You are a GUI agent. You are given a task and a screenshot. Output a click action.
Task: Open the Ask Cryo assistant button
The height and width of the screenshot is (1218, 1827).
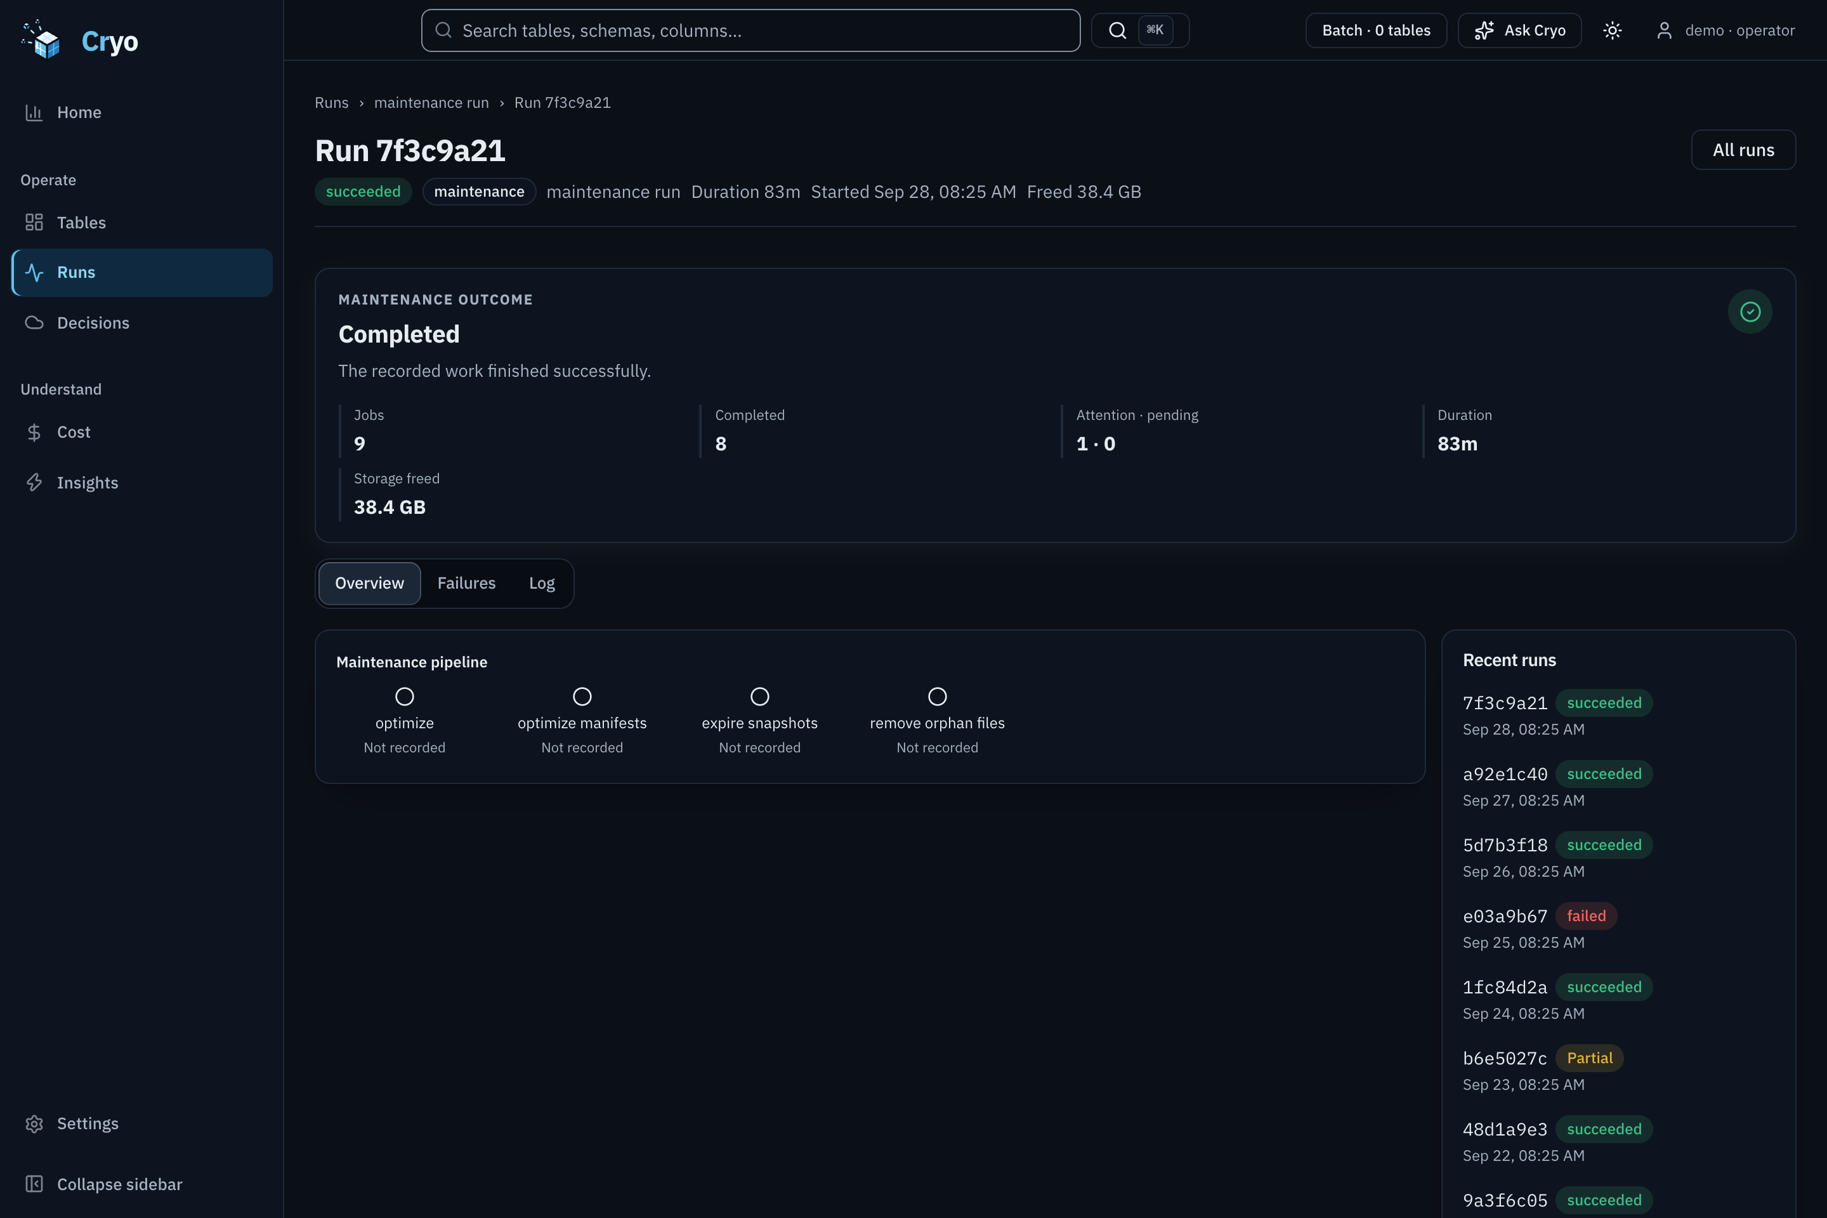point(1519,30)
